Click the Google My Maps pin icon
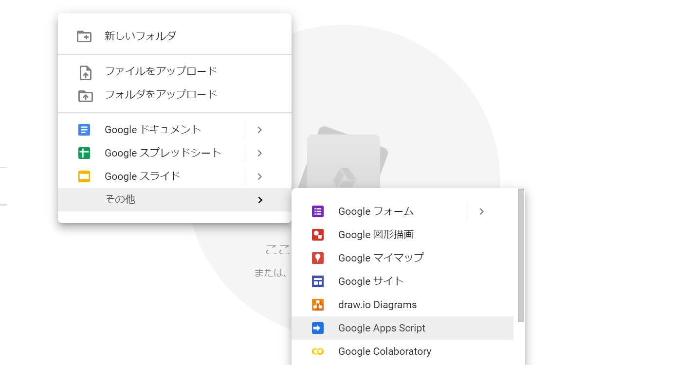This screenshot has height=365, width=676. tap(318, 258)
